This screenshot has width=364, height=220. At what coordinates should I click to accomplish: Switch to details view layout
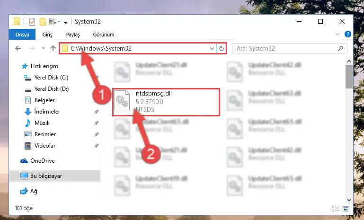click(x=336, y=209)
